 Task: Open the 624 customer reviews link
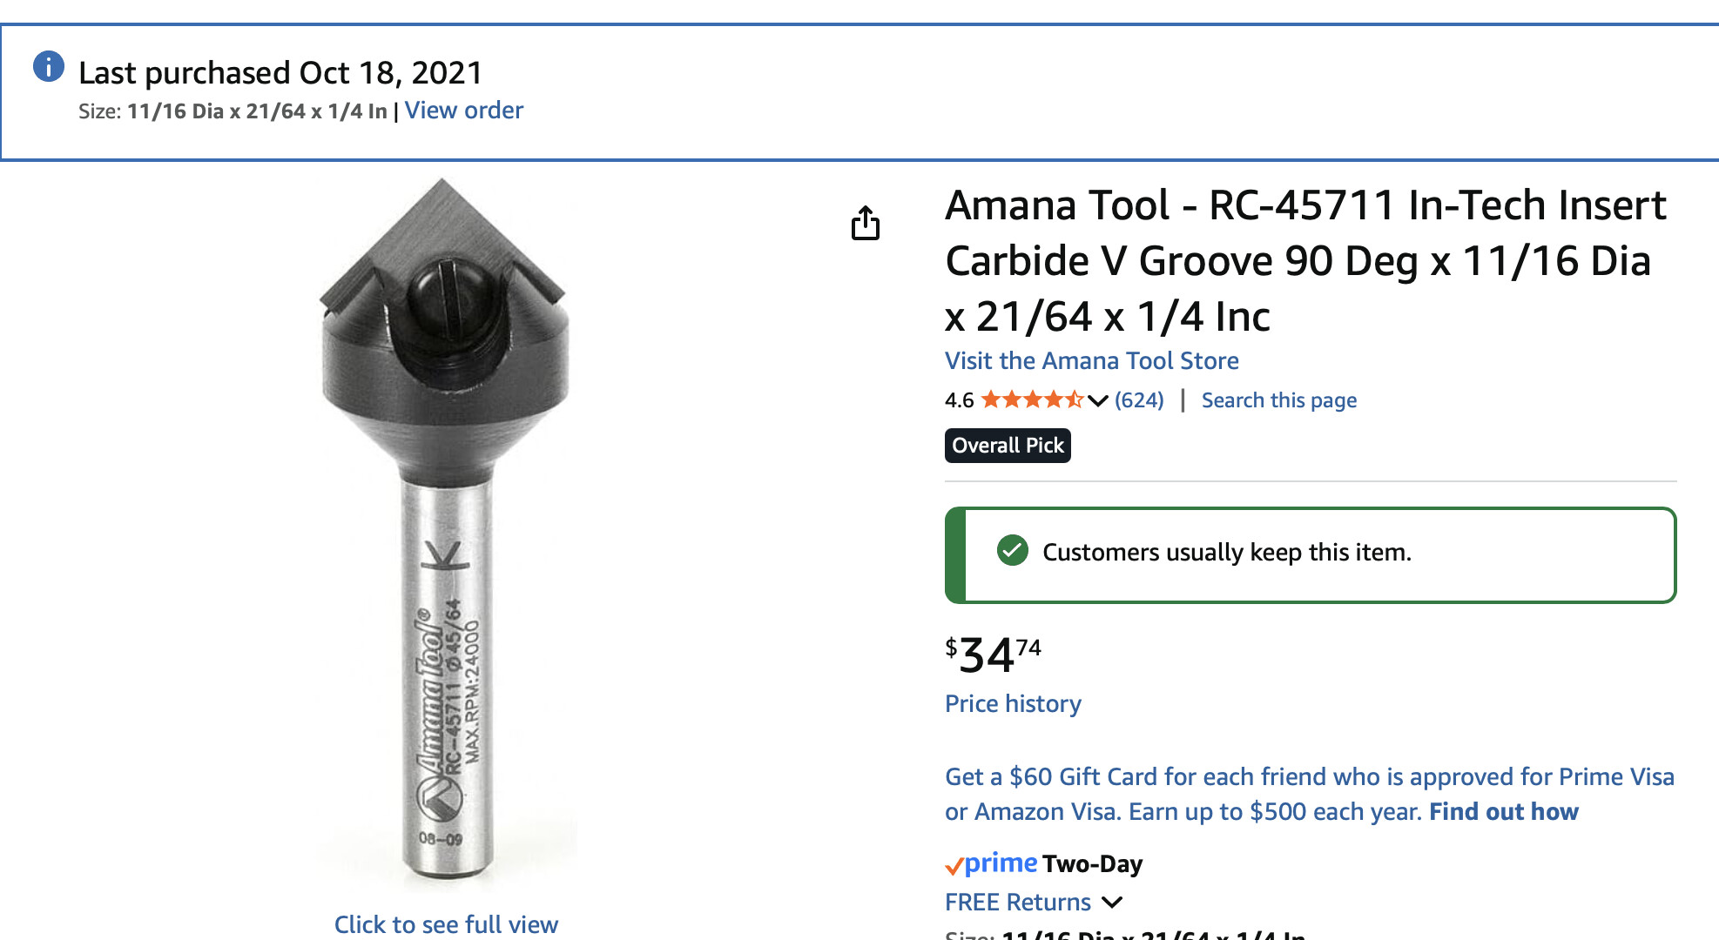[x=1139, y=400]
